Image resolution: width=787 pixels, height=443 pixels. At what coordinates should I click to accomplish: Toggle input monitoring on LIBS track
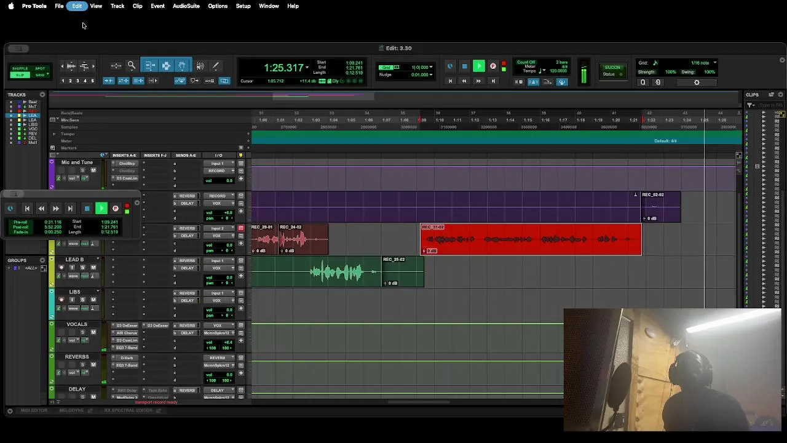point(72,300)
